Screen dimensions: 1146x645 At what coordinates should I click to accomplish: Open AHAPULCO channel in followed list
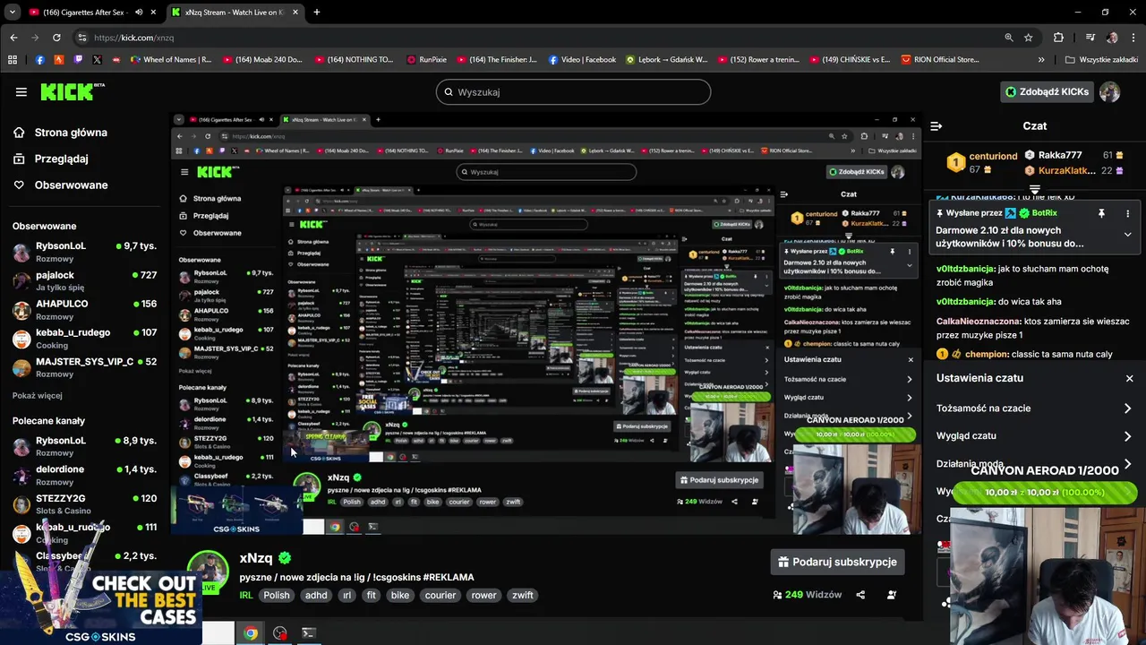coord(84,310)
